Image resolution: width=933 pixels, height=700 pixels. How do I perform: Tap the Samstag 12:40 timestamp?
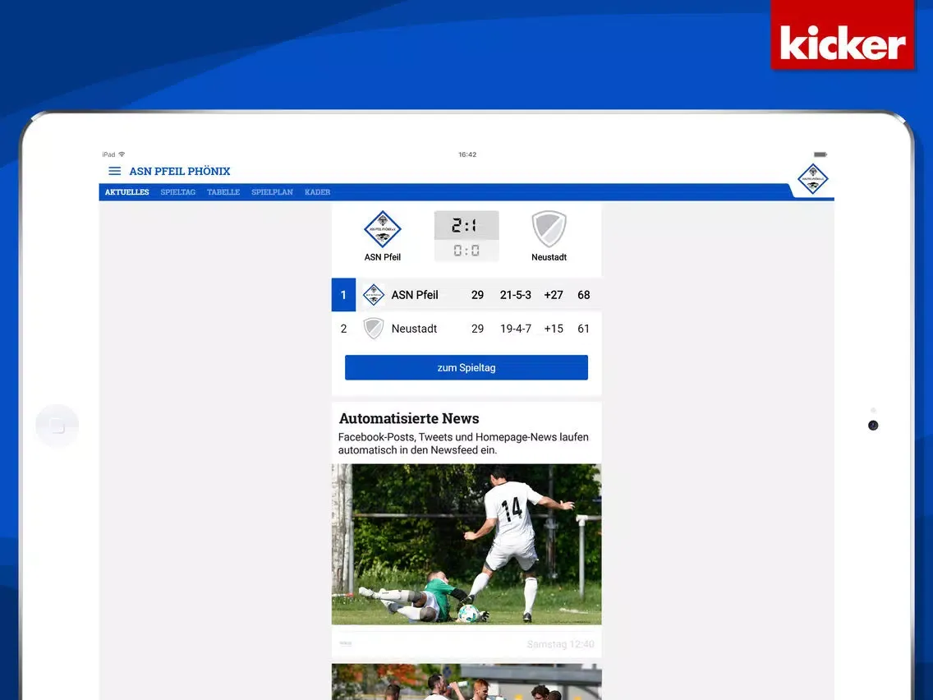(x=560, y=644)
